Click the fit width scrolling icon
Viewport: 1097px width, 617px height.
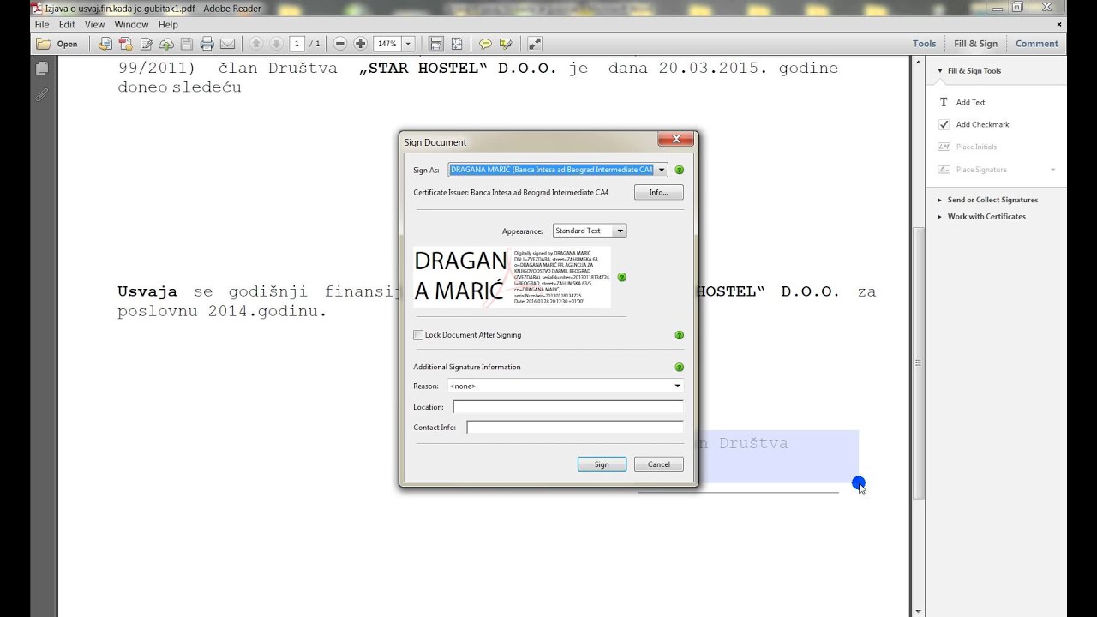(436, 44)
